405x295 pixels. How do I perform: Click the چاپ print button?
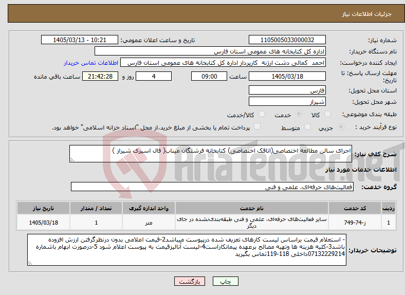pyautogui.click(x=225, y=281)
